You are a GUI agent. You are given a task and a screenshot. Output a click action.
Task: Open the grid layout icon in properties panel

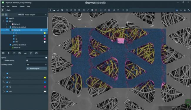(3, 53)
